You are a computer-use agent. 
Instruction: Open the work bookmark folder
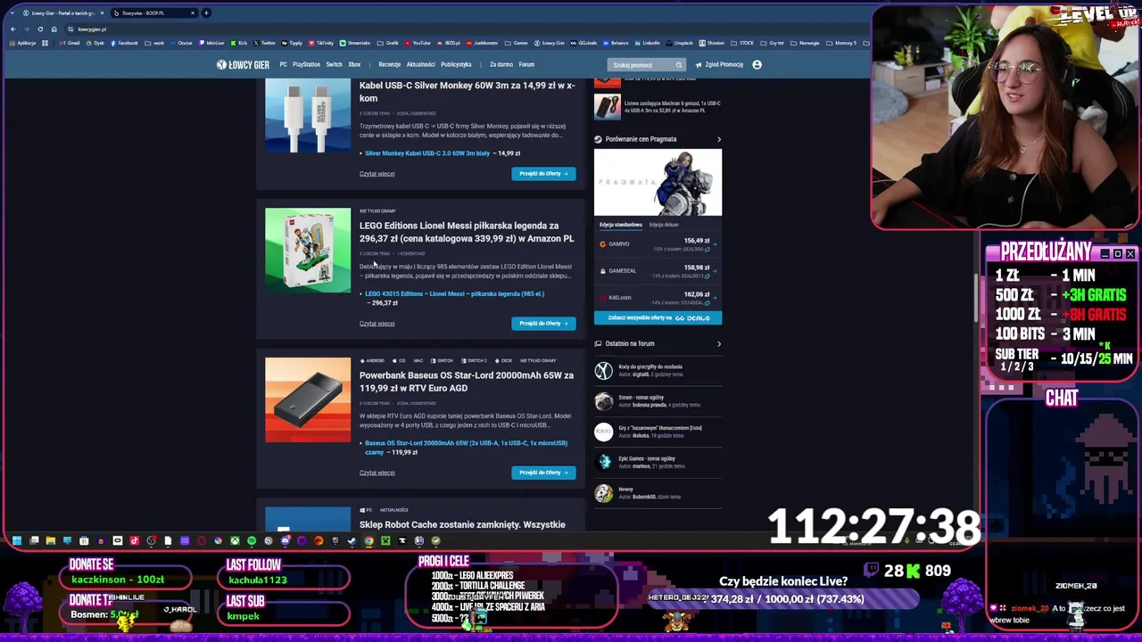[x=155, y=43]
